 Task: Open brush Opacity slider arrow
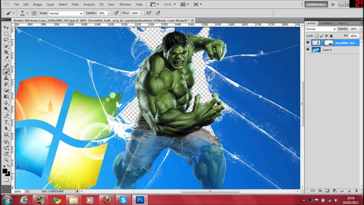(109, 13)
